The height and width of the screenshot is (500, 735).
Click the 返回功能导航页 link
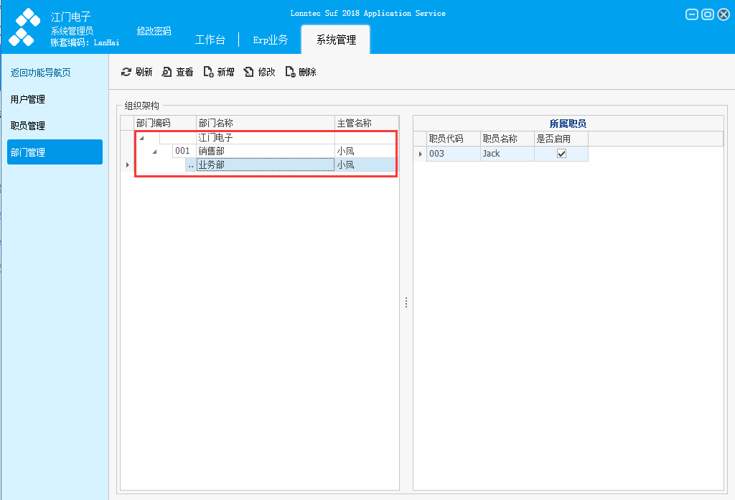41,73
